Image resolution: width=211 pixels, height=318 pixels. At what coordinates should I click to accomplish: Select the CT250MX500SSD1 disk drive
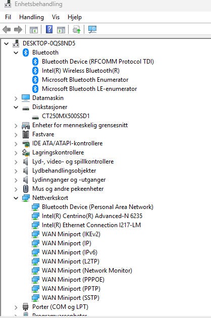pos(66,116)
